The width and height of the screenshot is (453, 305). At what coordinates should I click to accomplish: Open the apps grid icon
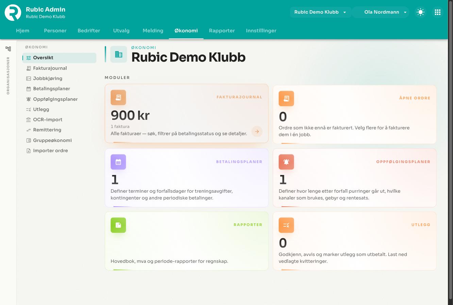pyautogui.click(x=438, y=12)
